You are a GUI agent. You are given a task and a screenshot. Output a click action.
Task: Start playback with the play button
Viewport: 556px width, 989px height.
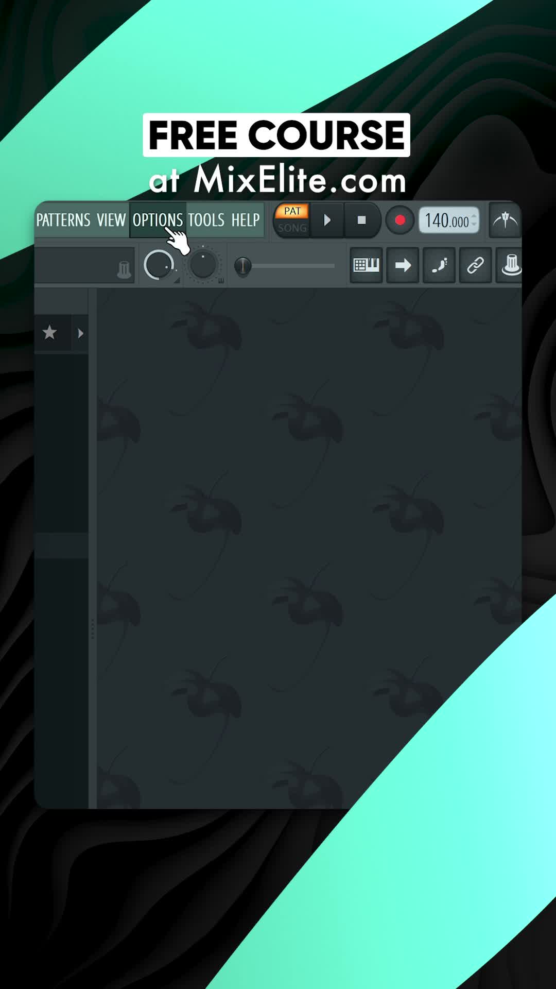tap(327, 220)
